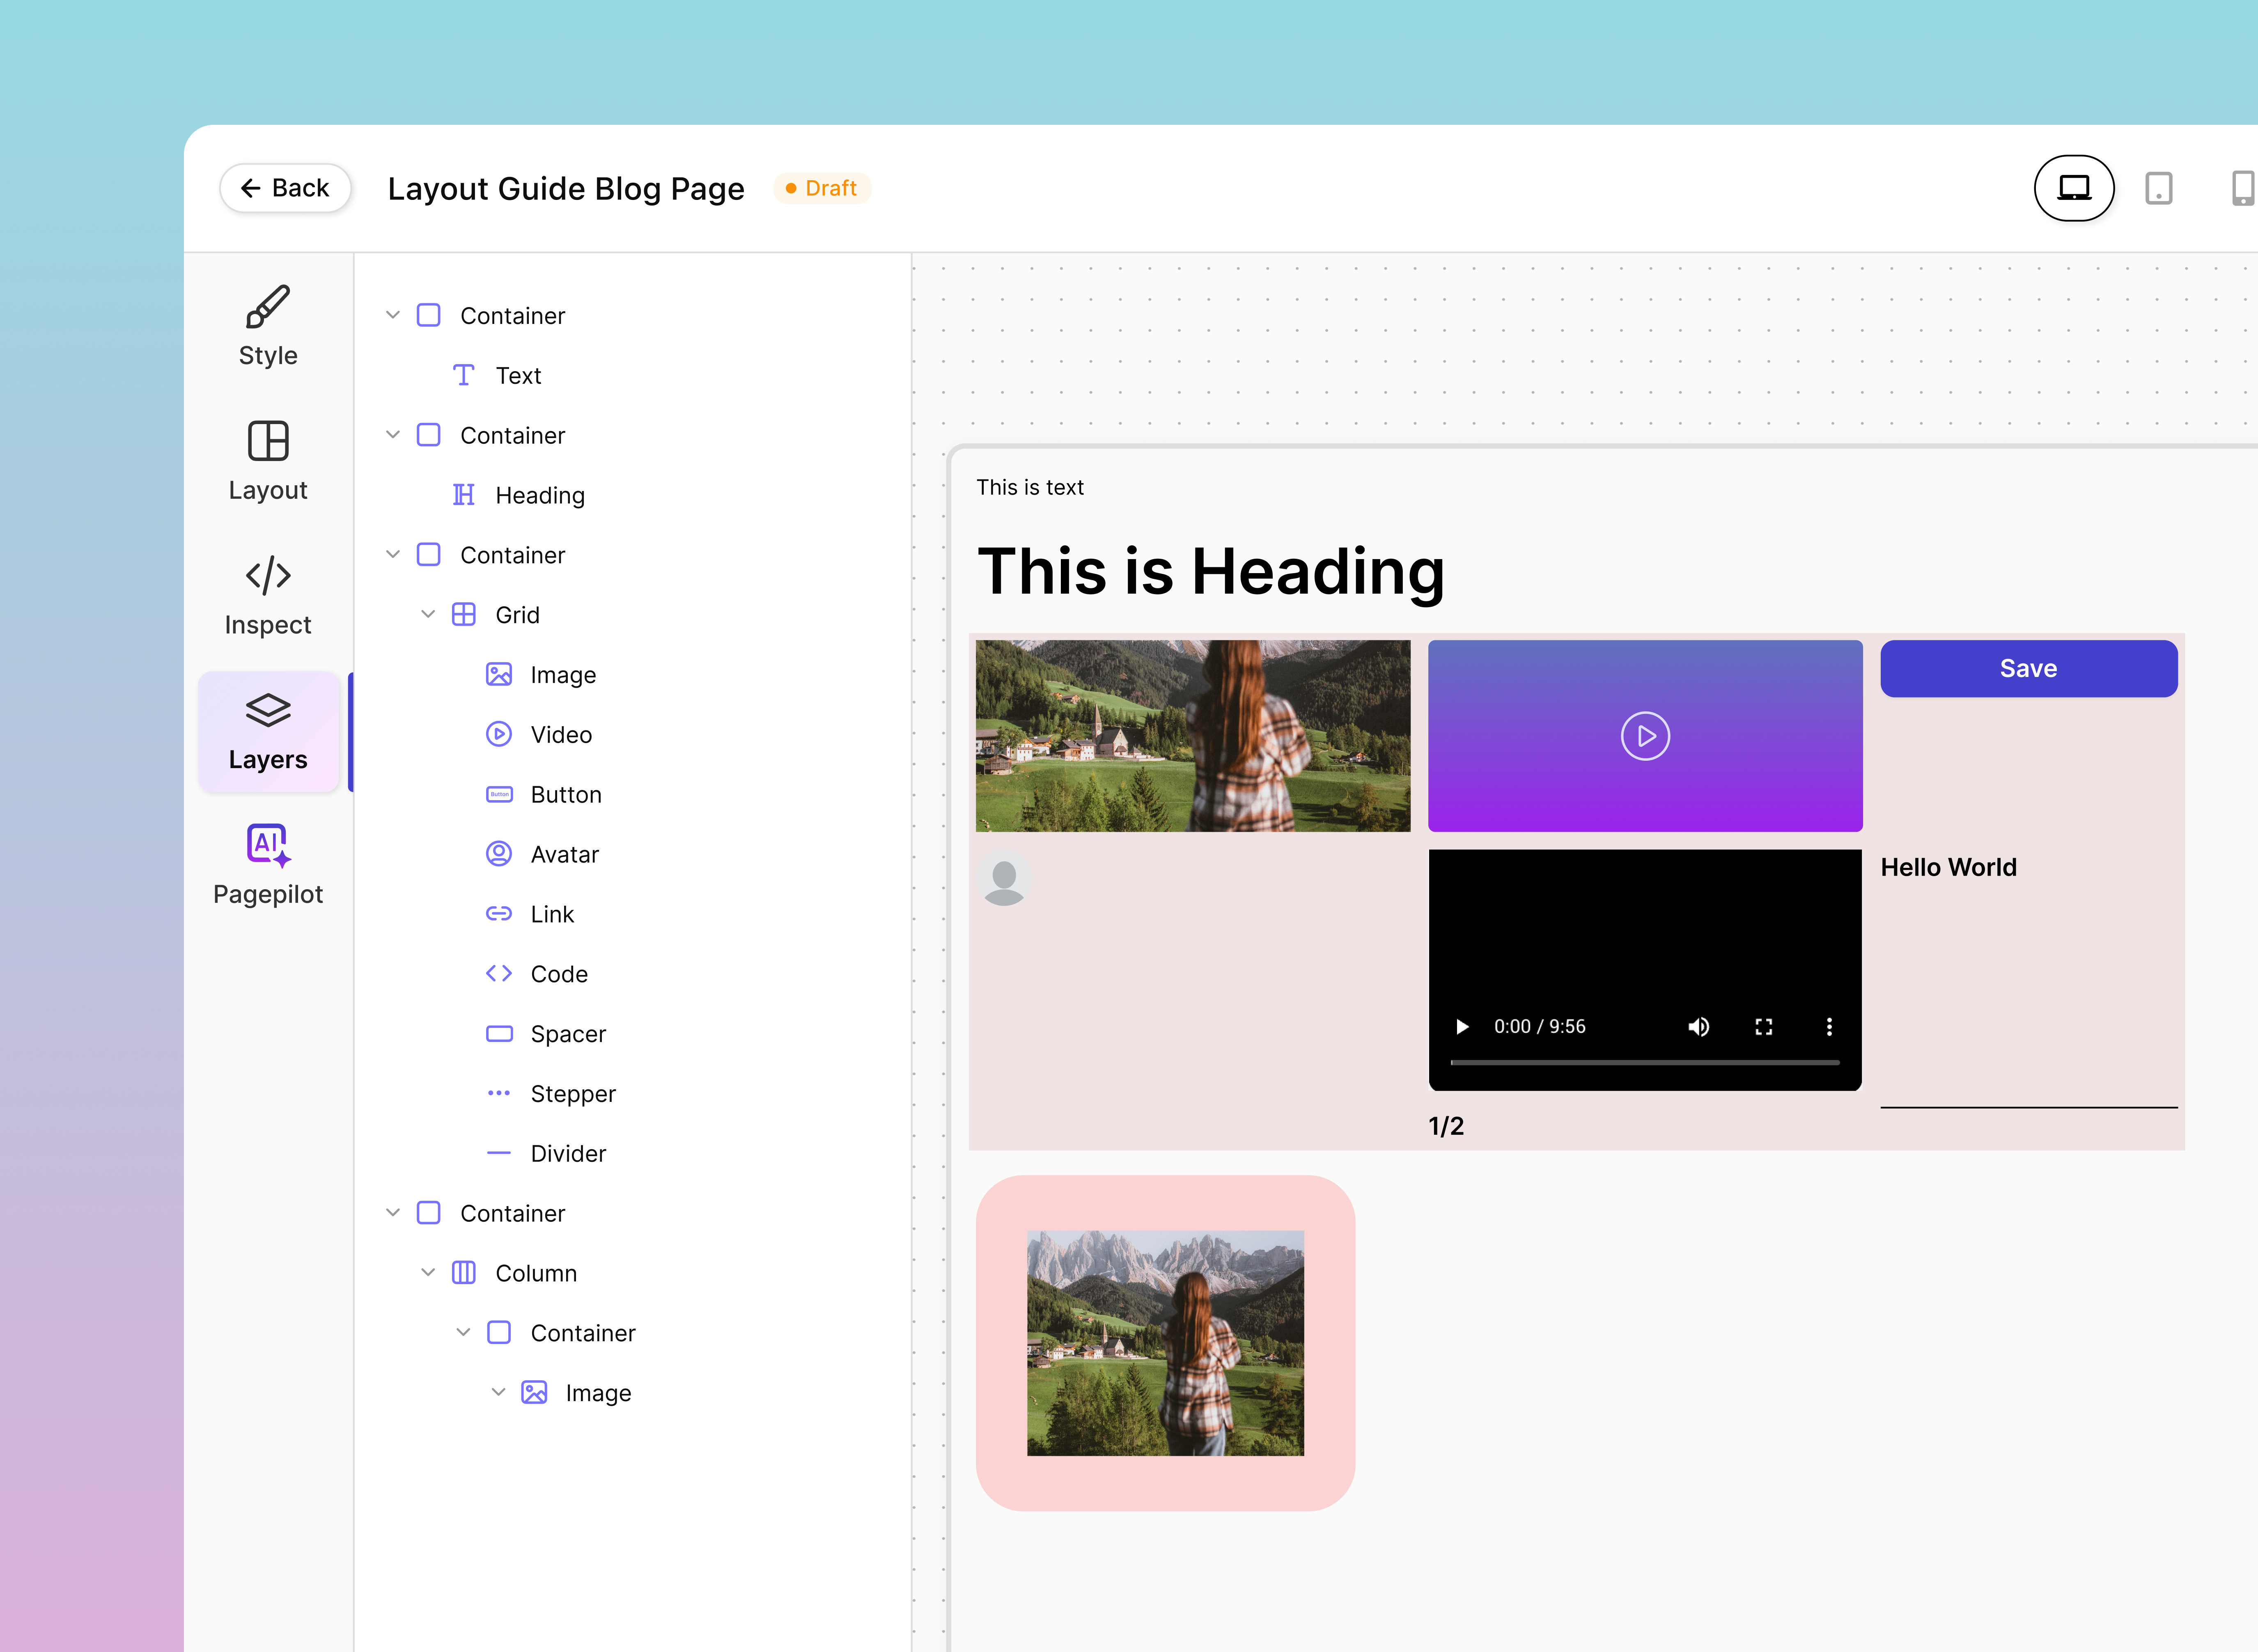The width and height of the screenshot is (2258, 1652).
Task: Select the Column layer label
Action: click(x=536, y=1273)
